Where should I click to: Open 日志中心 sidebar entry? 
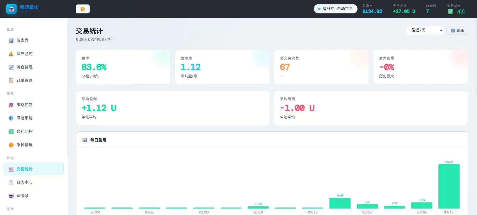(x=34, y=183)
